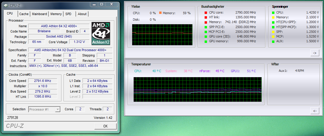Open the Memory tab in CPU-Z

[56, 14]
